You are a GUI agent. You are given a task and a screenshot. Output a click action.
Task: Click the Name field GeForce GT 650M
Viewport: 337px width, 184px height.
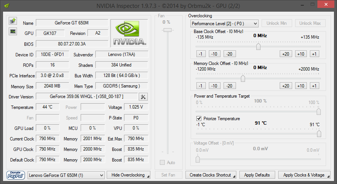click(x=72, y=23)
